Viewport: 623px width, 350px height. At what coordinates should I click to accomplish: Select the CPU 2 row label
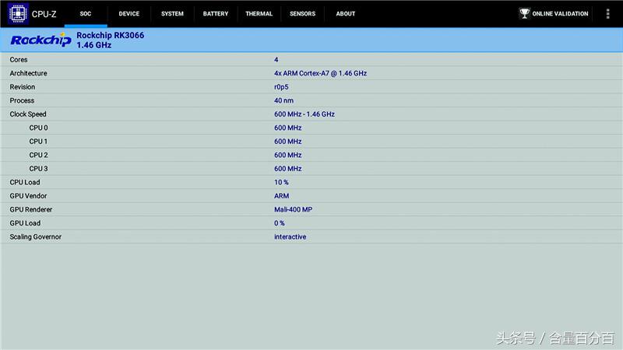coord(38,155)
